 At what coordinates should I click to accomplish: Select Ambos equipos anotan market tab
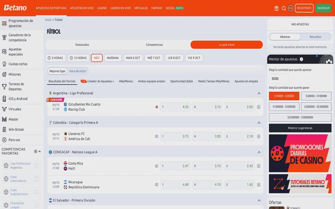click(x=151, y=81)
